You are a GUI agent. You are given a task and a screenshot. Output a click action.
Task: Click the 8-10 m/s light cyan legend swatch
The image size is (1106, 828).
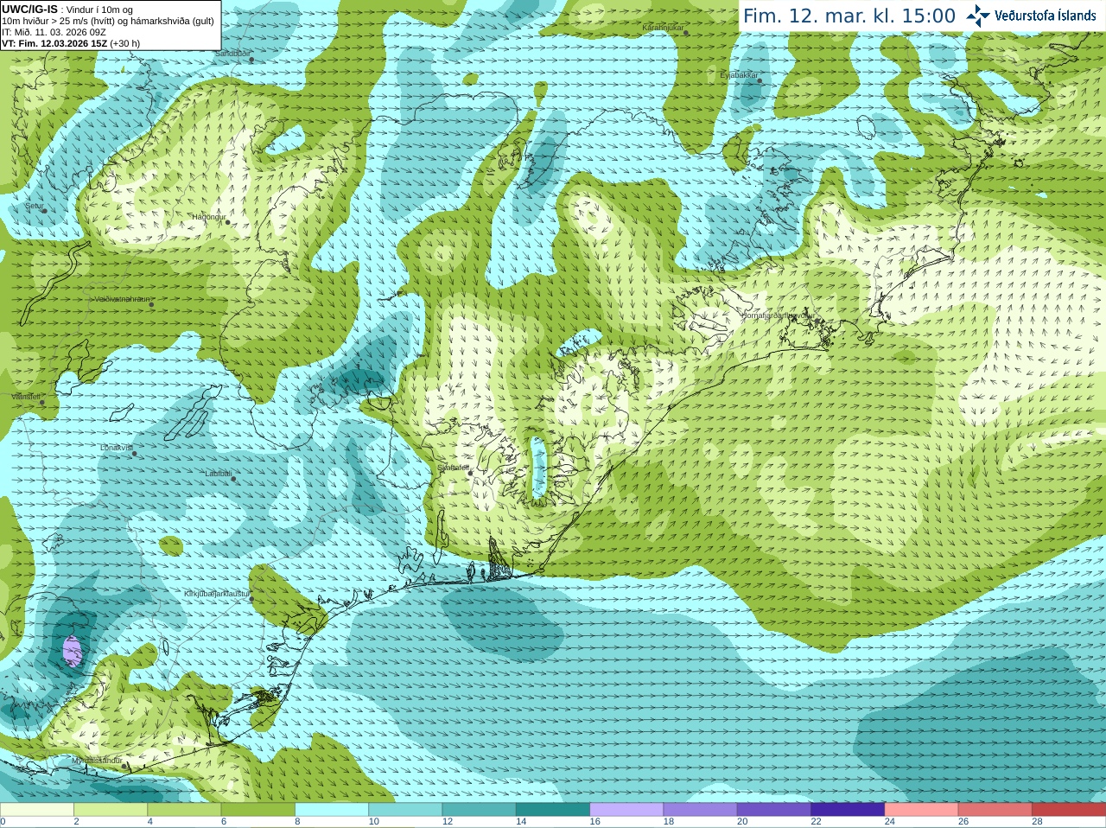(332, 810)
